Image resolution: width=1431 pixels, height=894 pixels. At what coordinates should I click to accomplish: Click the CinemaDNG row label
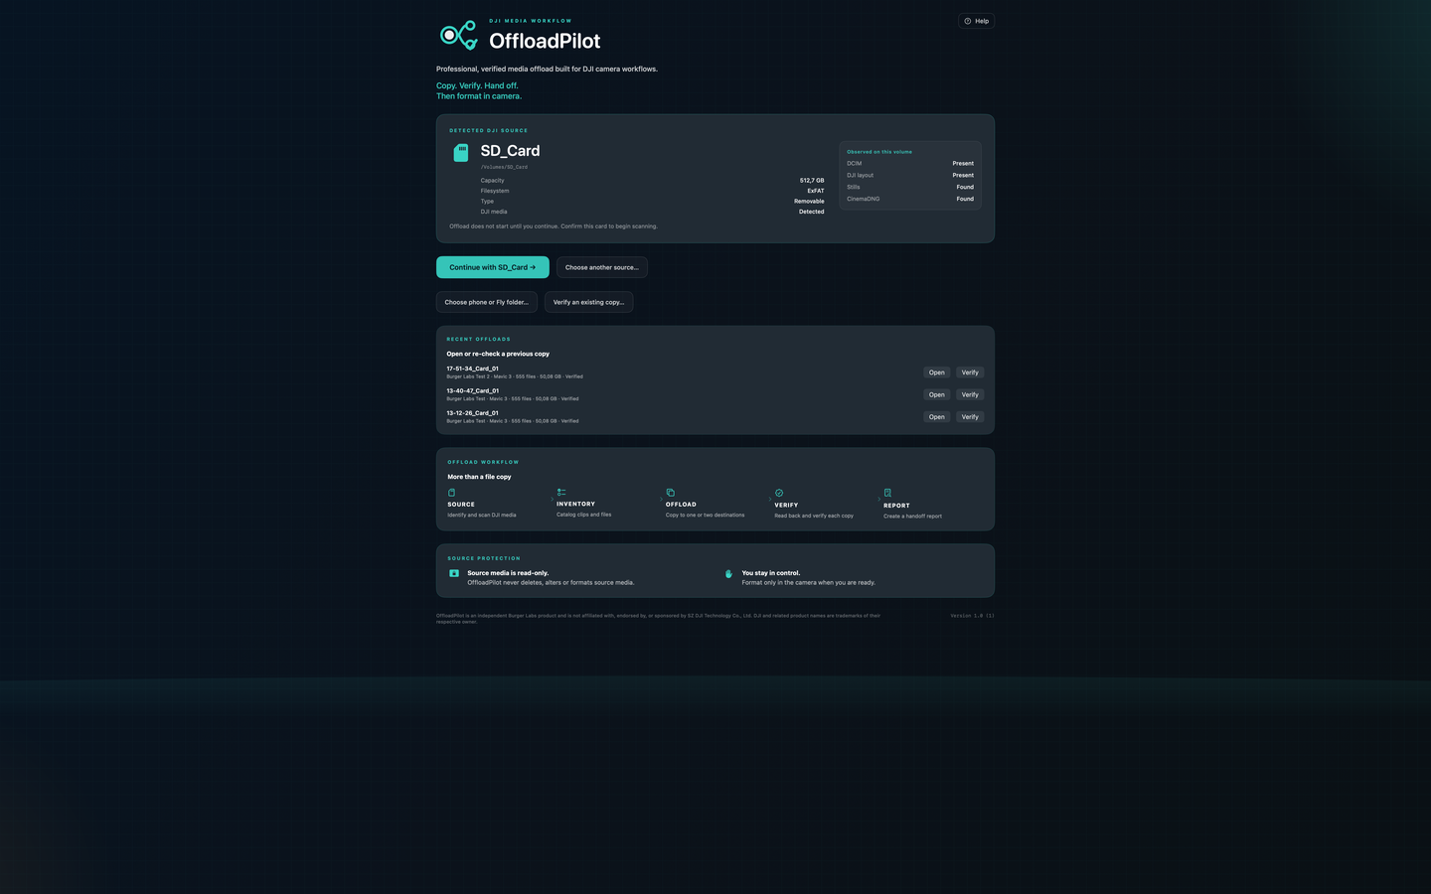point(864,199)
